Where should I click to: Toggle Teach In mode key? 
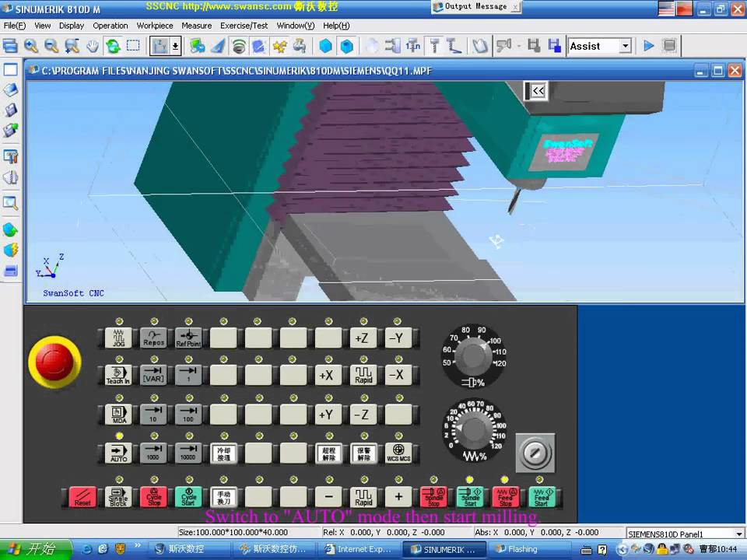118,375
